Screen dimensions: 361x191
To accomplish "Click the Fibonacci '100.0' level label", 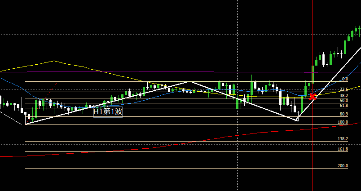I will [343, 122].
